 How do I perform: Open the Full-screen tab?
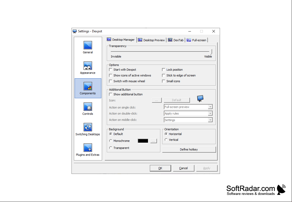point(197,40)
